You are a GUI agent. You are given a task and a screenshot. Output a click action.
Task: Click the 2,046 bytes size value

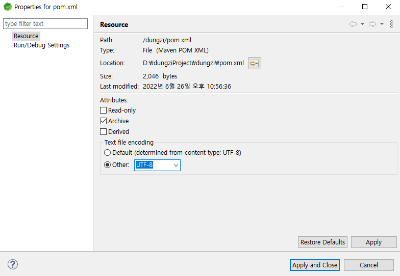click(160, 76)
